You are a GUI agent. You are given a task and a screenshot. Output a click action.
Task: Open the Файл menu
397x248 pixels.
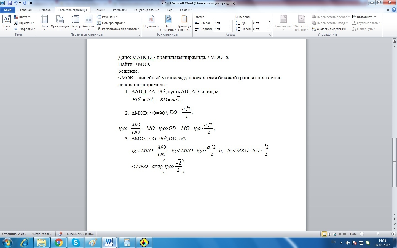point(8,10)
